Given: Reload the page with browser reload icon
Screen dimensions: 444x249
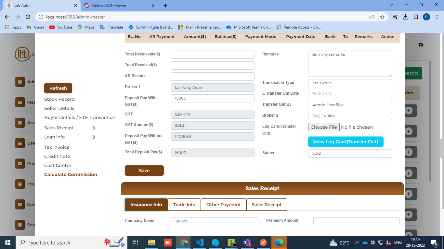Looking at the screenshot, I should [x=28, y=17].
